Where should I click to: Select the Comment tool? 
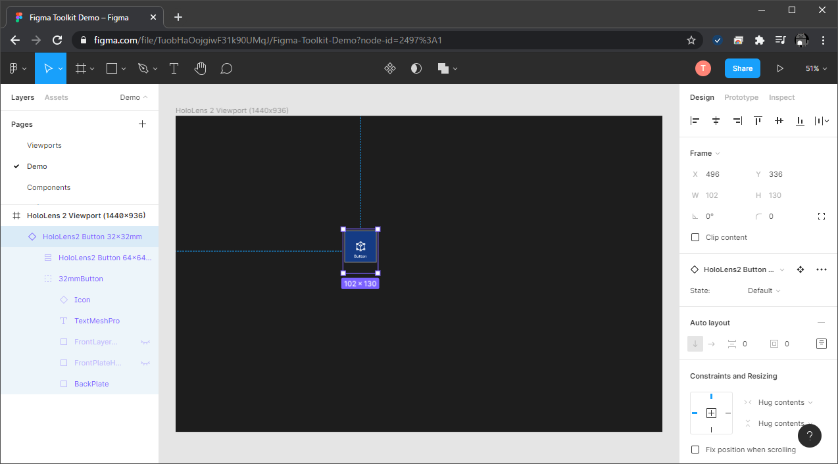[x=226, y=68]
